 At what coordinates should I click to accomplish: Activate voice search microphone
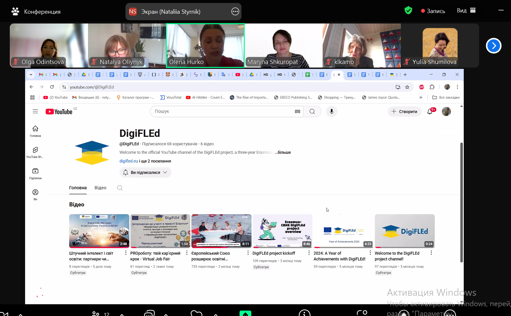click(x=331, y=111)
